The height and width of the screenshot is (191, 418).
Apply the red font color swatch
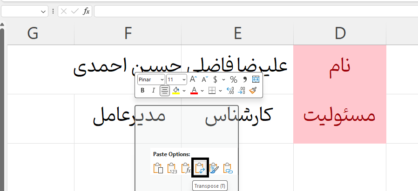coord(194,91)
